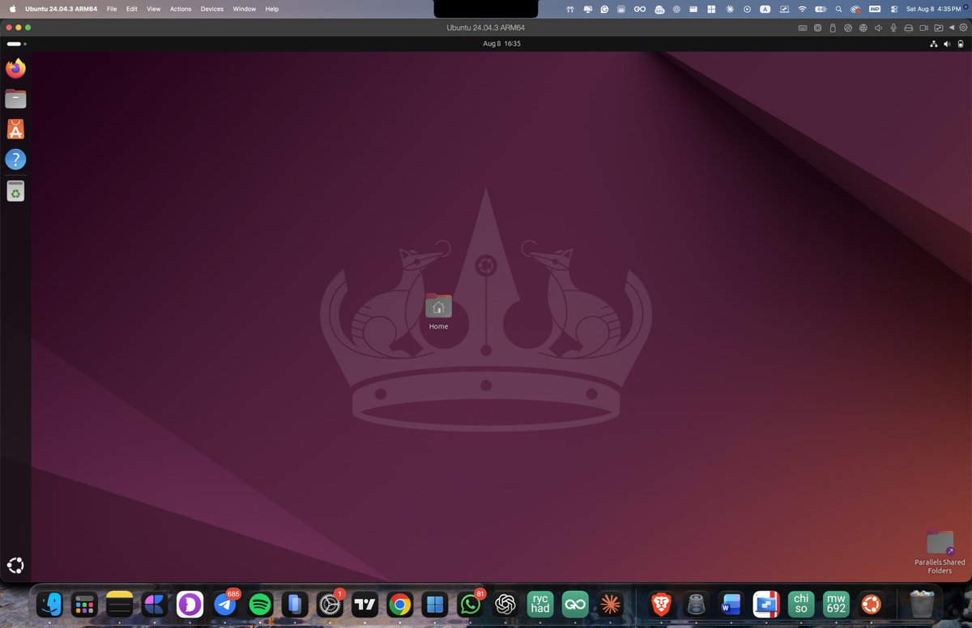Open the Ubuntu Activities overview pill
This screenshot has width=972, height=628.
(16, 44)
